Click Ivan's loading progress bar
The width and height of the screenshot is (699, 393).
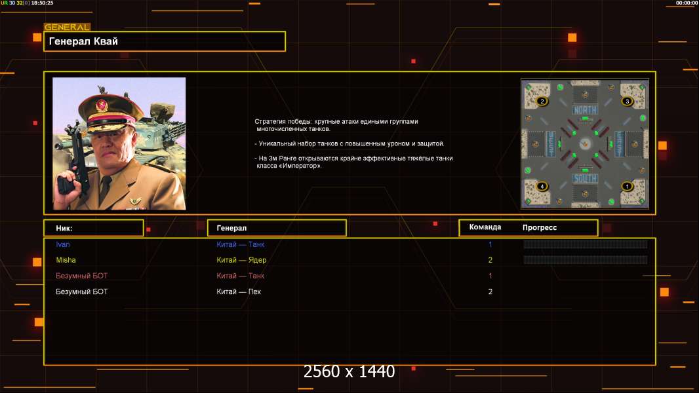pyautogui.click(x=585, y=244)
